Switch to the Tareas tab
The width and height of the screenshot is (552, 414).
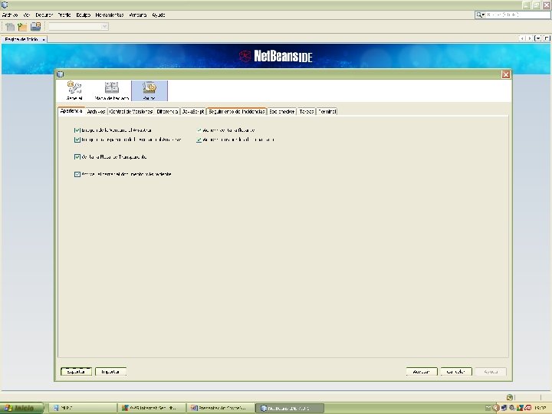pos(306,112)
